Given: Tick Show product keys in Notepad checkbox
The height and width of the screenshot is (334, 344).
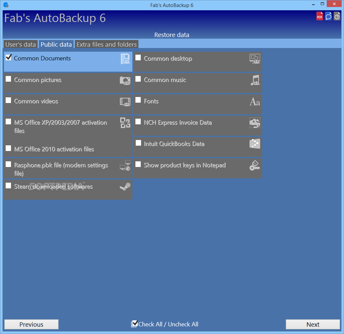Looking at the screenshot, I should (x=138, y=164).
